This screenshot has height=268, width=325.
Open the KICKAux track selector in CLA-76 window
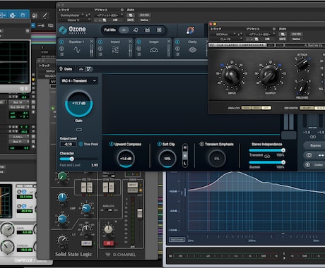(x=223, y=35)
